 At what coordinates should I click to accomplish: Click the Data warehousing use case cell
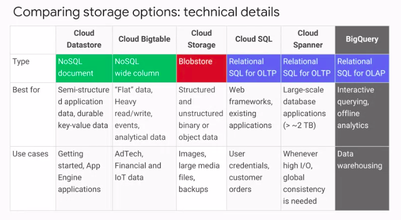[362, 179]
